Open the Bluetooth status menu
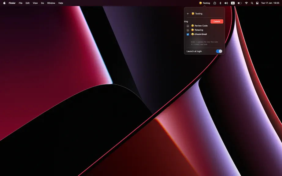Screen dimensions: 282x176 click(x=220, y=3)
